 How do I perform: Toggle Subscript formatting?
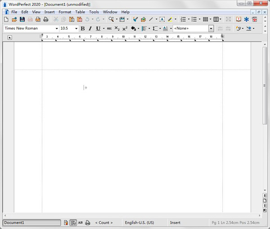[x=117, y=28]
